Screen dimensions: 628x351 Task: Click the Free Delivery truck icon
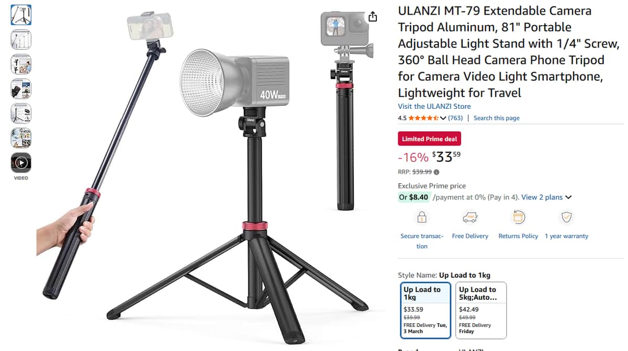click(470, 217)
